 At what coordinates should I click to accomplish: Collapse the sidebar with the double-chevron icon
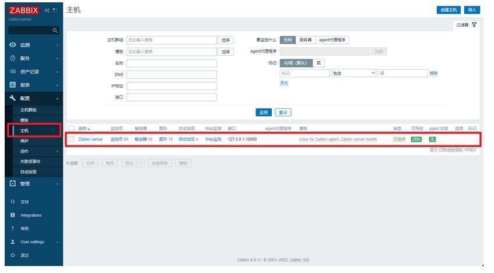tap(47, 10)
